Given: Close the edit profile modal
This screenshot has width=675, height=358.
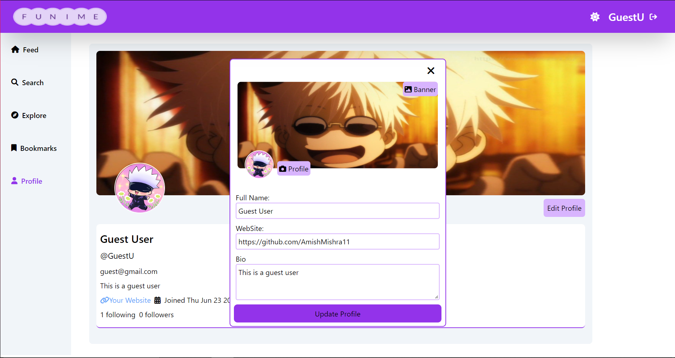Looking at the screenshot, I should [x=431, y=71].
